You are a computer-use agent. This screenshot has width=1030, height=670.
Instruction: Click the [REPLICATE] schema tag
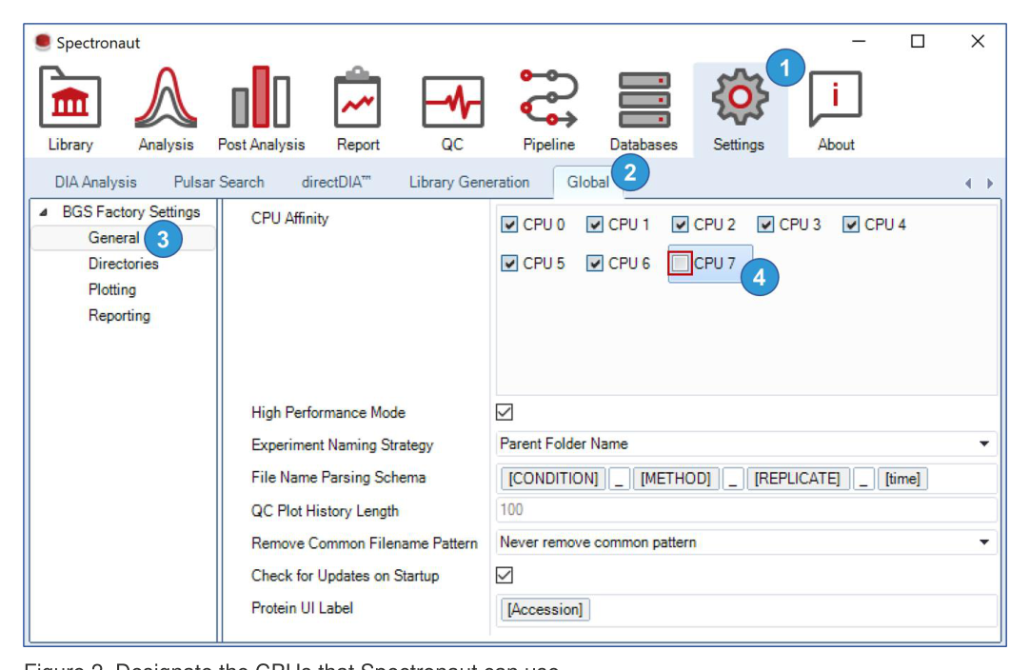point(798,478)
